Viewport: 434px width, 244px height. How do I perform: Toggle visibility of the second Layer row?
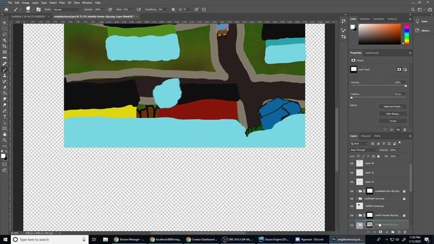point(352,173)
